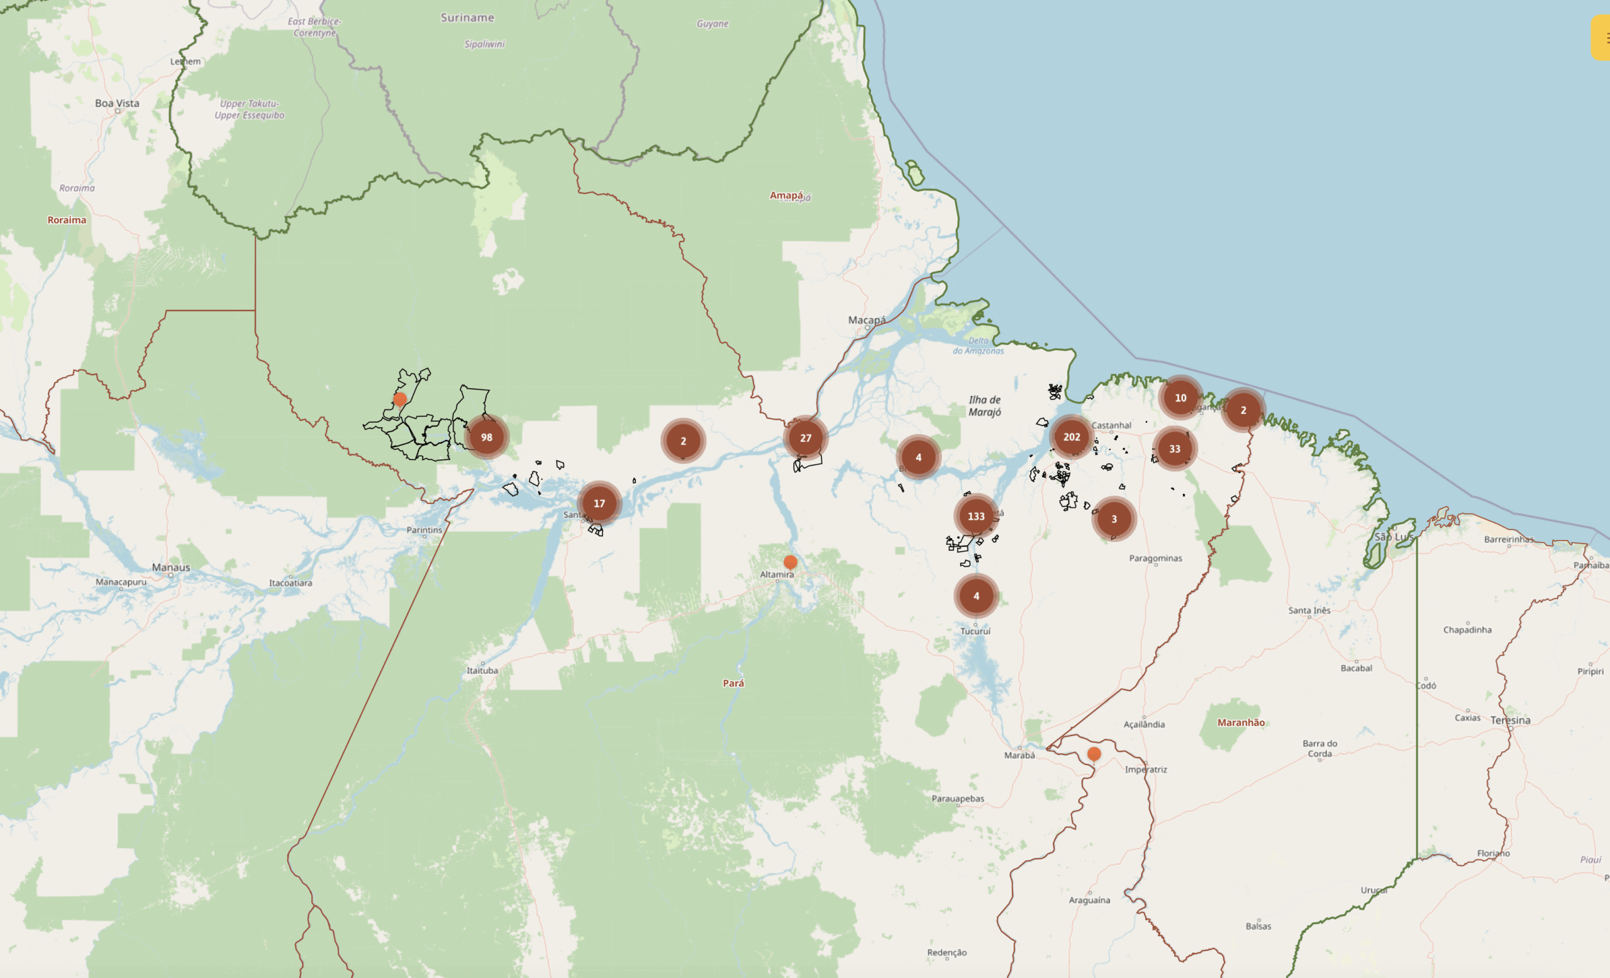The image size is (1610, 978).
Task: Click the 3 cluster above Paragominas
Action: click(1113, 519)
